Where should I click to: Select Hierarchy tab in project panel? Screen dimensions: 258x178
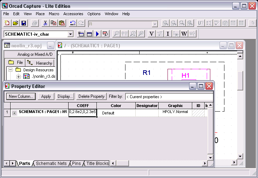pyautogui.click(x=40, y=63)
